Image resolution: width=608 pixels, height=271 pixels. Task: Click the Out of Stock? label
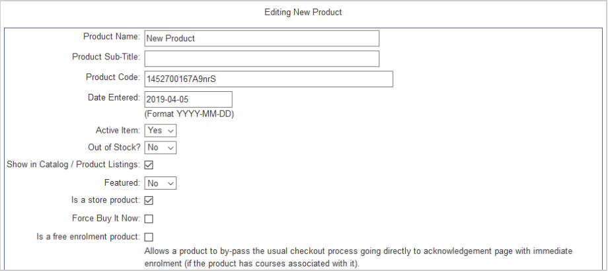[x=114, y=147]
